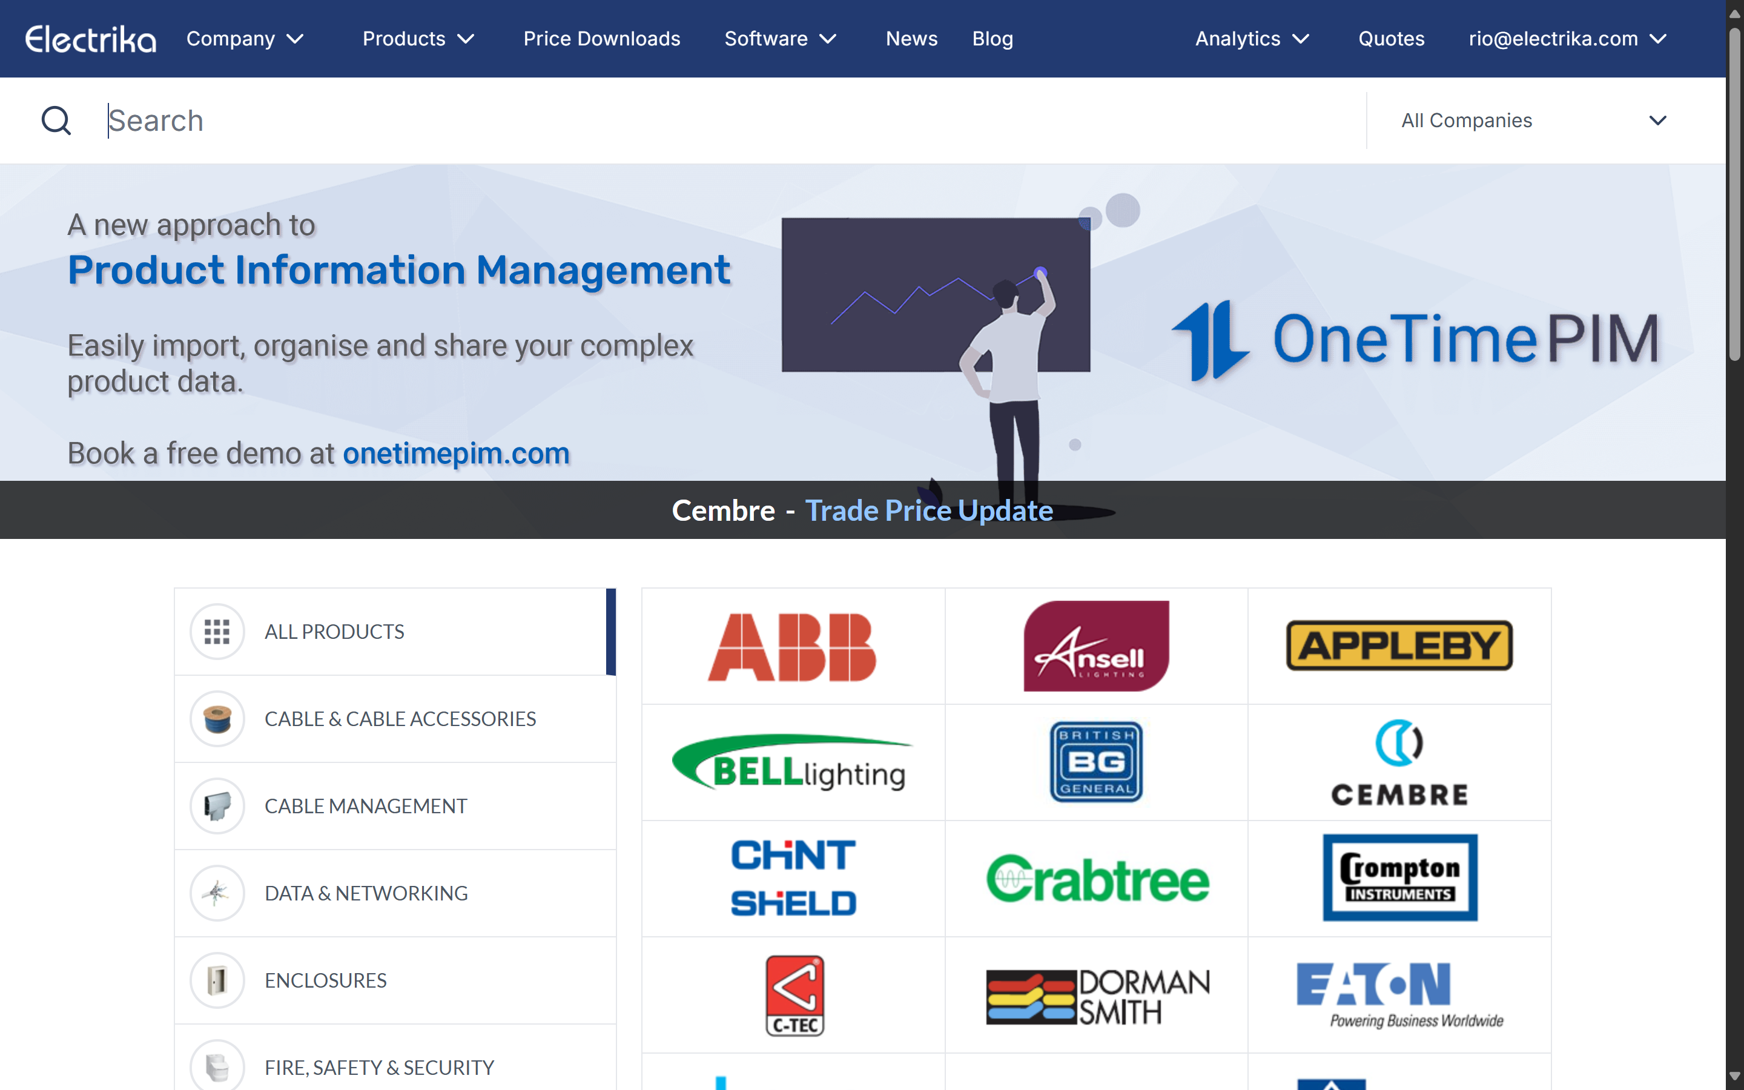Click the Data & Networking category icon

[217, 893]
